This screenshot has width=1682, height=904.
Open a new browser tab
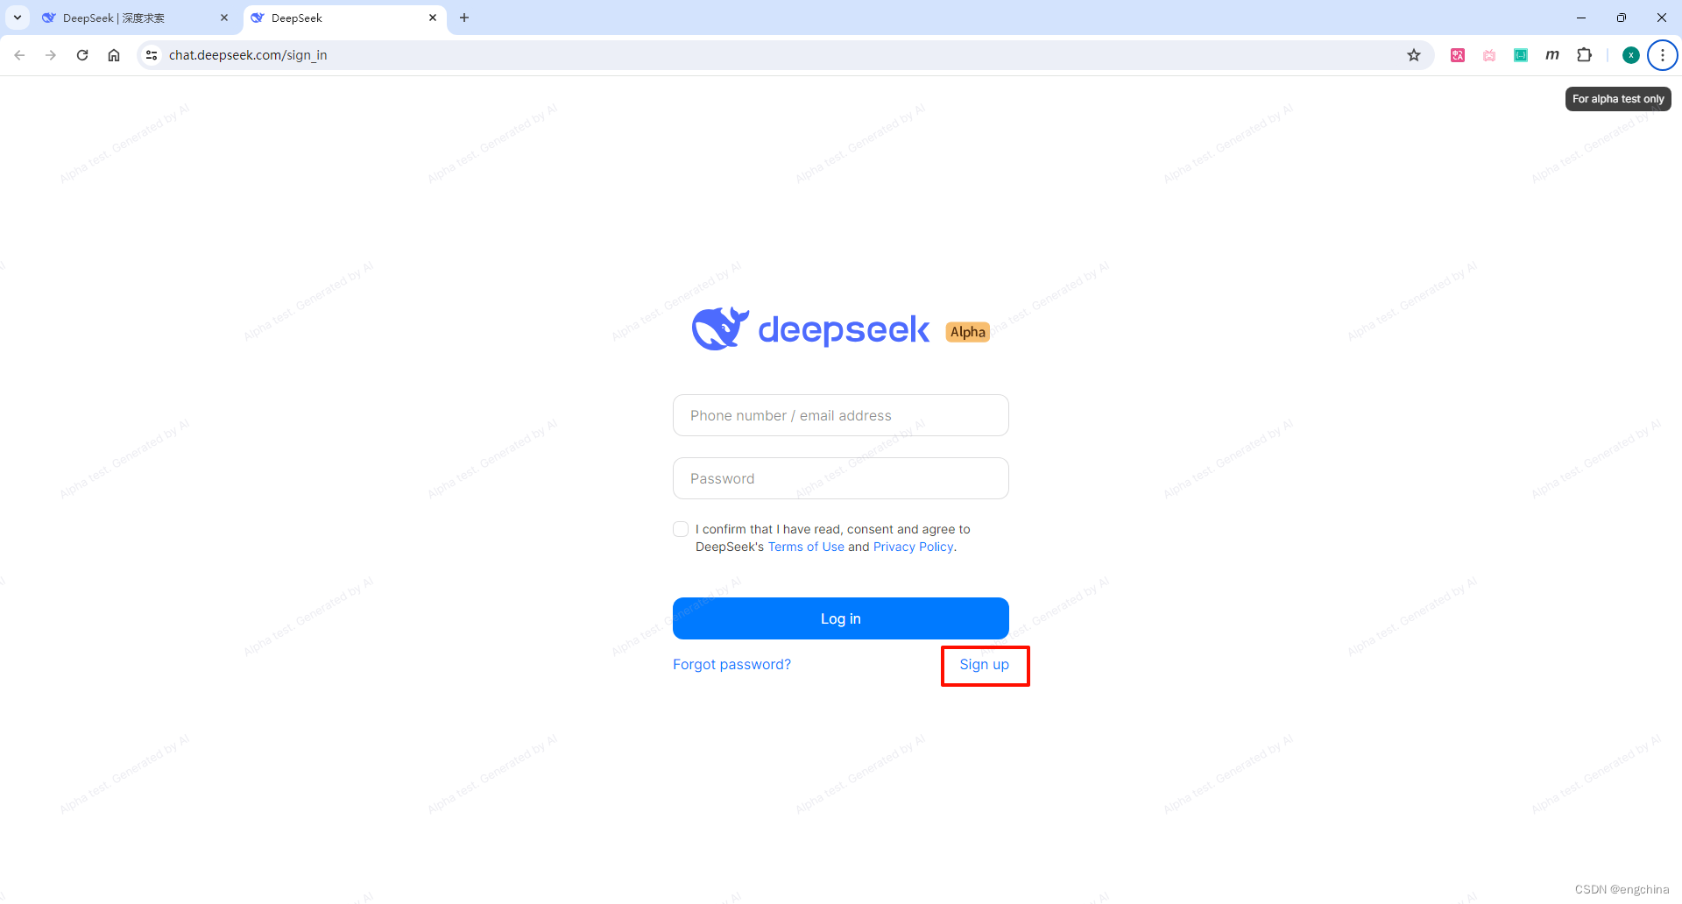[464, 18]
